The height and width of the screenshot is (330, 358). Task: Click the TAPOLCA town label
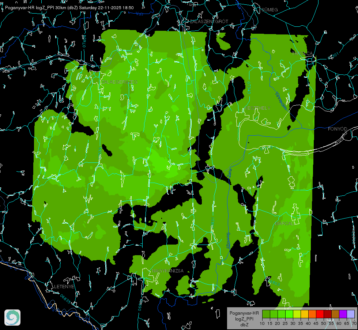(x=302, y=54)
